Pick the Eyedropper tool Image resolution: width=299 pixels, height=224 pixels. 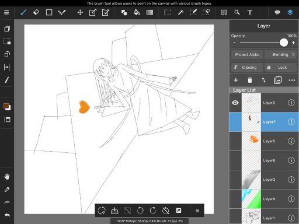click(x=7, y=190)
